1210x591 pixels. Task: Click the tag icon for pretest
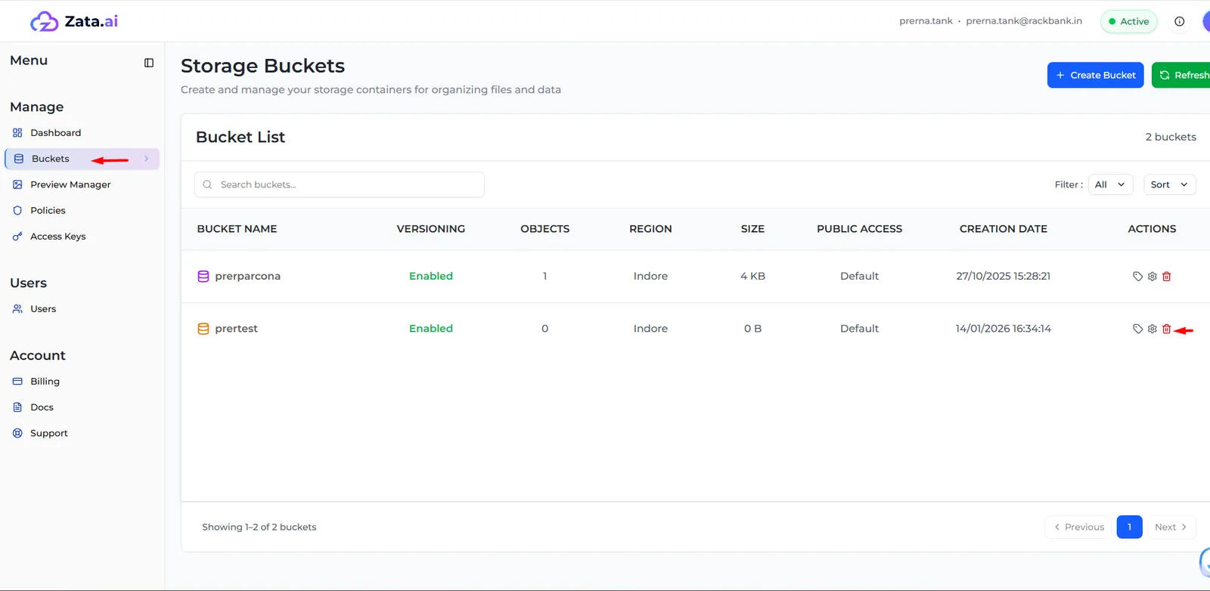[1137, 329]
